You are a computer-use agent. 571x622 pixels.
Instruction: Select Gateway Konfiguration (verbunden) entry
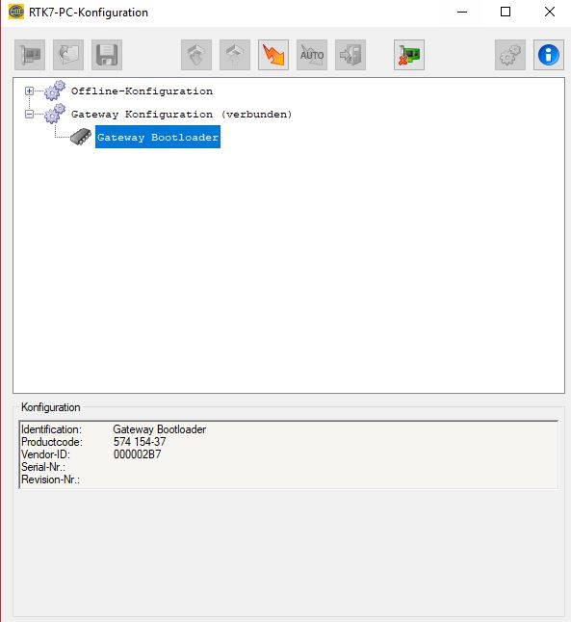point(181,115)
